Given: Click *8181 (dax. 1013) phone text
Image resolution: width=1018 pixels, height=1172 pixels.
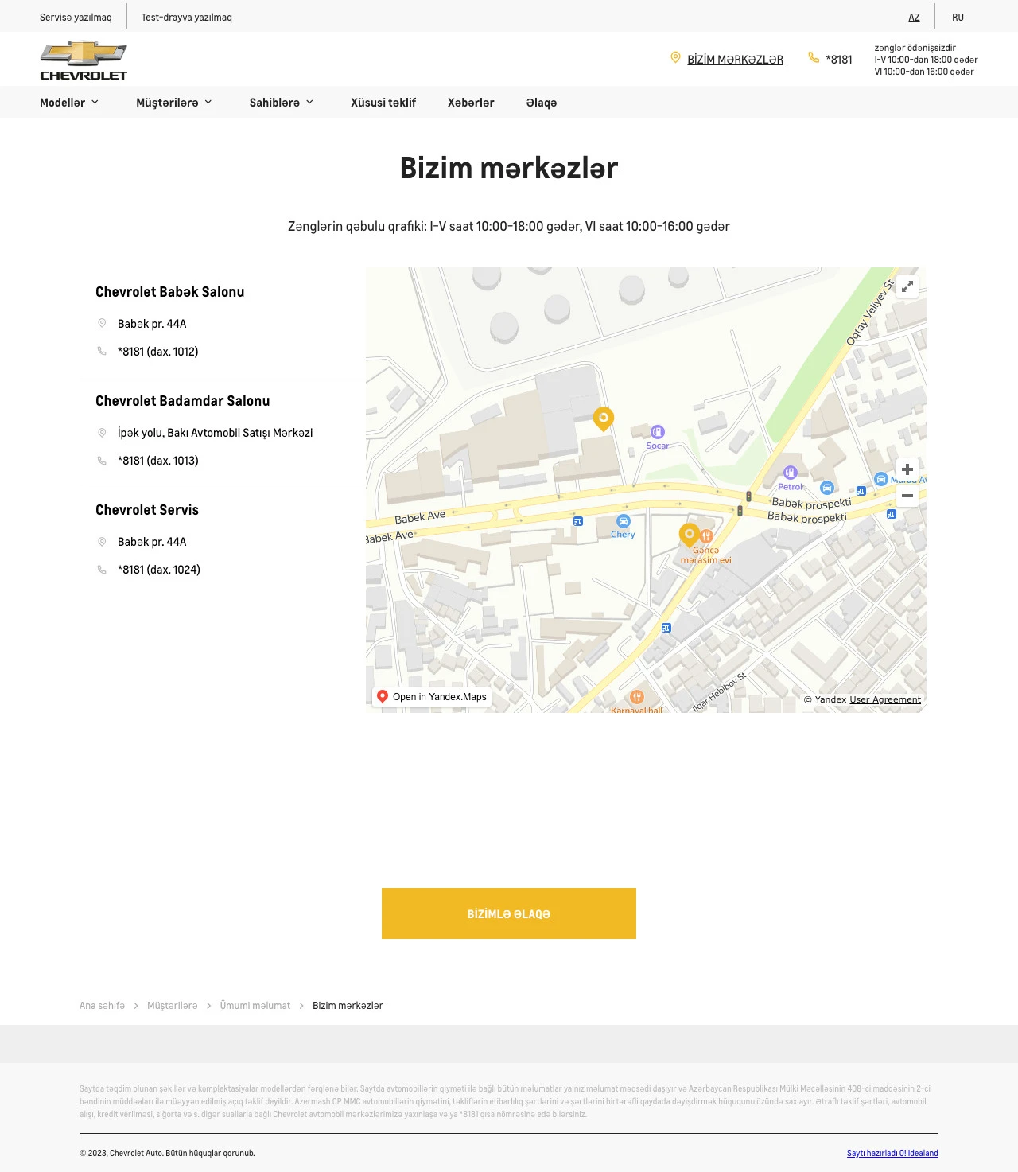Looking at the screenshot, I should click(158, 461).
